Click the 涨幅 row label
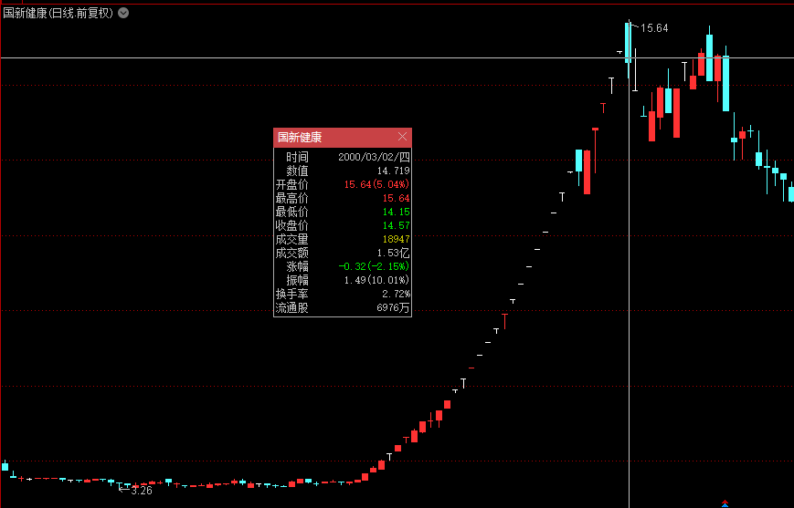 (297, 266)
